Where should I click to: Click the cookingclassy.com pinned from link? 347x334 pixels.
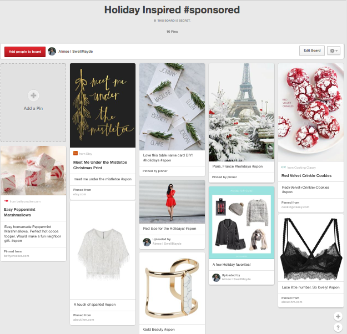pos(295,208)
